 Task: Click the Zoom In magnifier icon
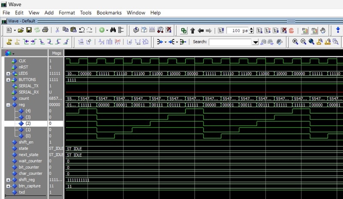click(295, 42)
